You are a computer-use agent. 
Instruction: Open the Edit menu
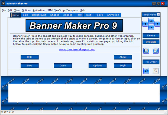click(10, 10)
